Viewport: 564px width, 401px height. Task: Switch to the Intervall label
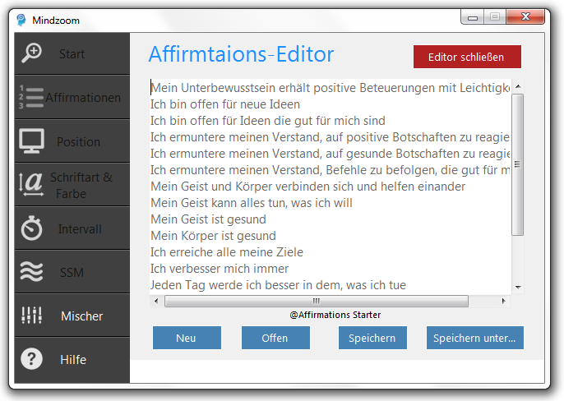(80, 228)
